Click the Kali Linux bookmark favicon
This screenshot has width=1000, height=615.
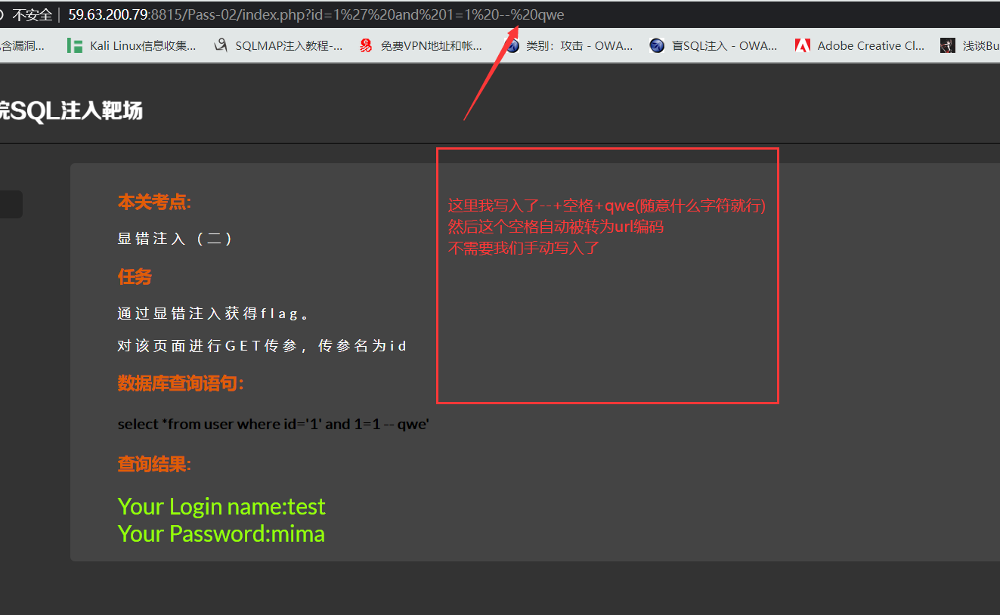[x=75, y=45]
